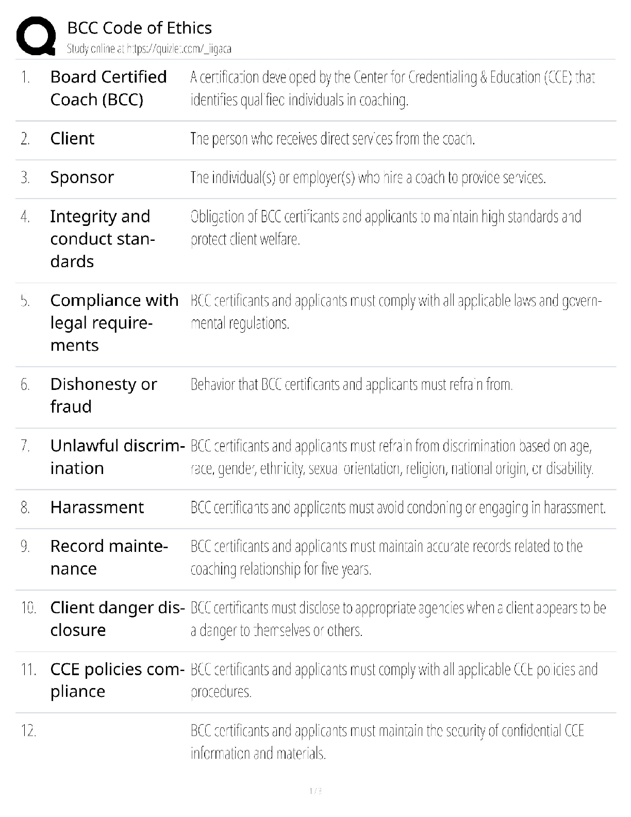Select Compliance with legal requirements term

tap(114, 323)
